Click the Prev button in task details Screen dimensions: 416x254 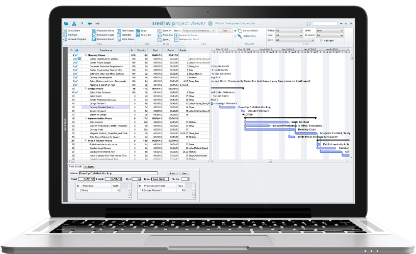[172, 173]
